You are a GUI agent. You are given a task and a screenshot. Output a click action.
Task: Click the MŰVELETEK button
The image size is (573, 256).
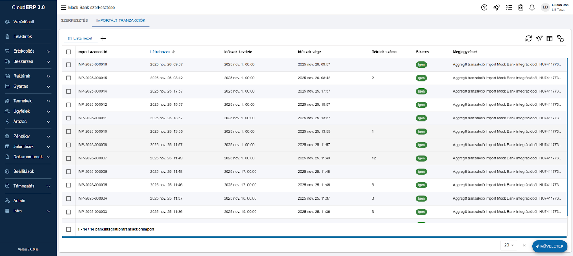click(x=549, y=246)
